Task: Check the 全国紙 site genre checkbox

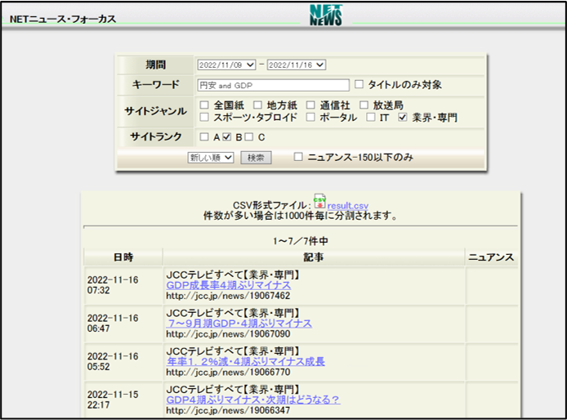Action: click(204, 105)
